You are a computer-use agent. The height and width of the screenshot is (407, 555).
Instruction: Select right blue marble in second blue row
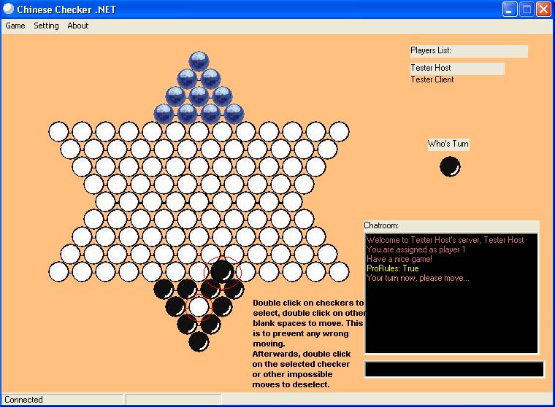[210, 79]
